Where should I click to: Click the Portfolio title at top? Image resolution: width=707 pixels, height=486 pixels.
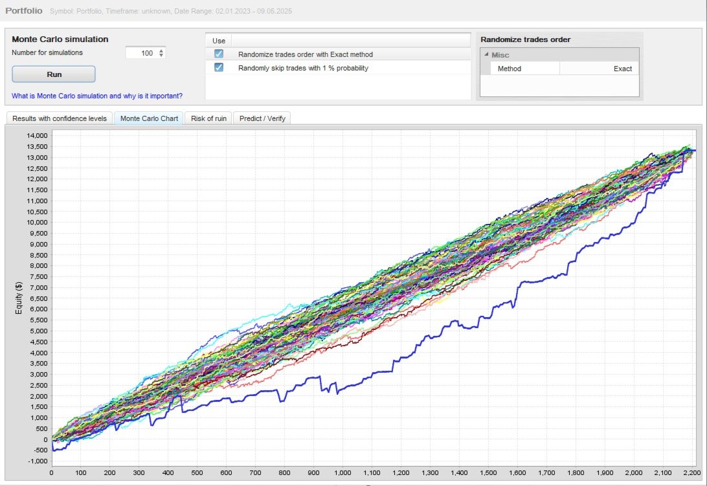click(24, 10)
